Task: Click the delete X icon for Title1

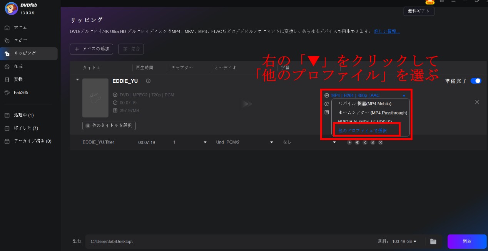Action: tap(381, 142)
